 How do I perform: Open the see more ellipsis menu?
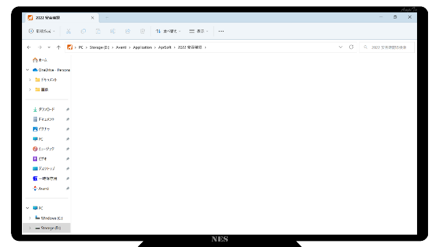tap(221, 31)
